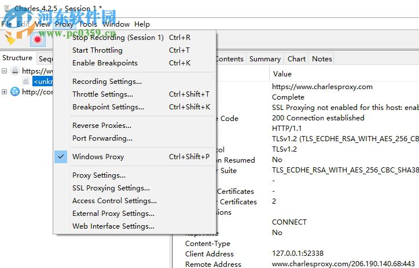Click the https://www.charlesproxy.com value

(322, 87)
